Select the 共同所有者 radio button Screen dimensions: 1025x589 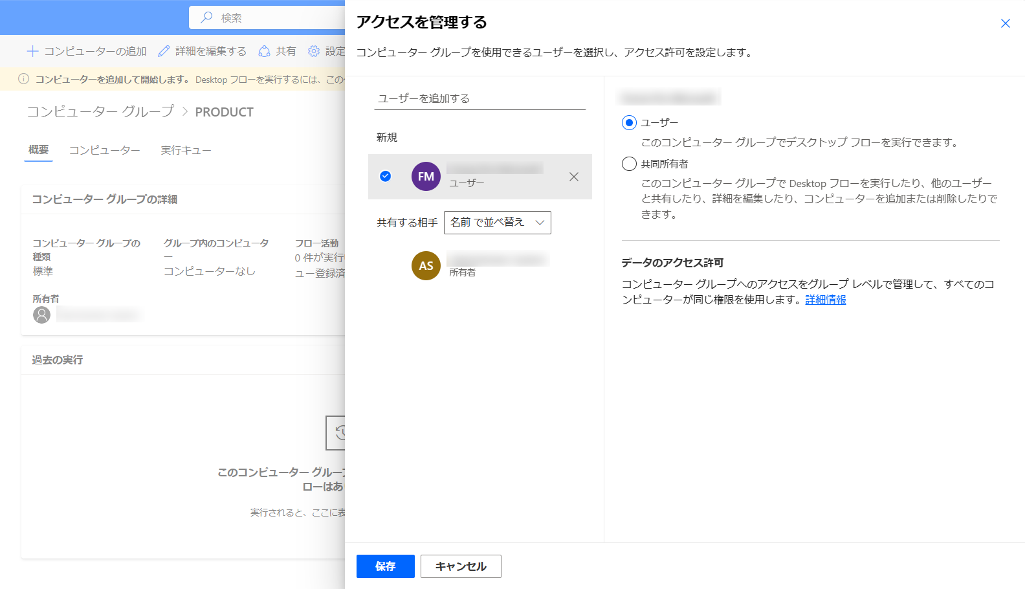pos(629,164)
